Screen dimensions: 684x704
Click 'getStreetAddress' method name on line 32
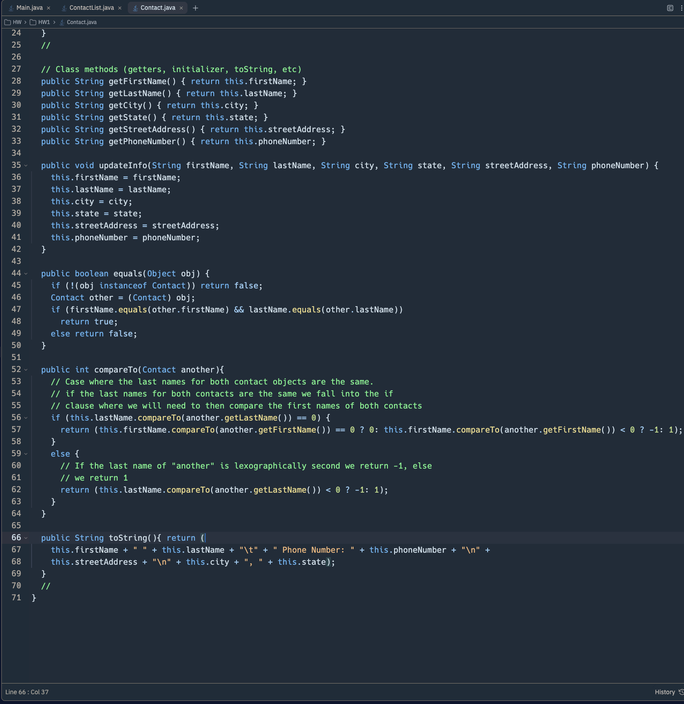click(x=147, y=129)
